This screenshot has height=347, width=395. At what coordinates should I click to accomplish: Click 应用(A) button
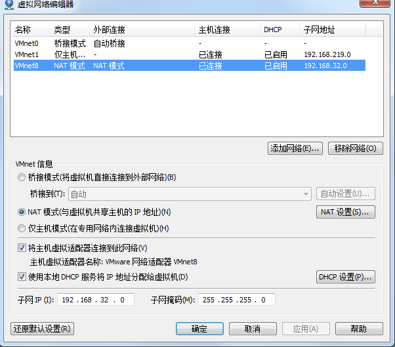(x=306, y=329)
